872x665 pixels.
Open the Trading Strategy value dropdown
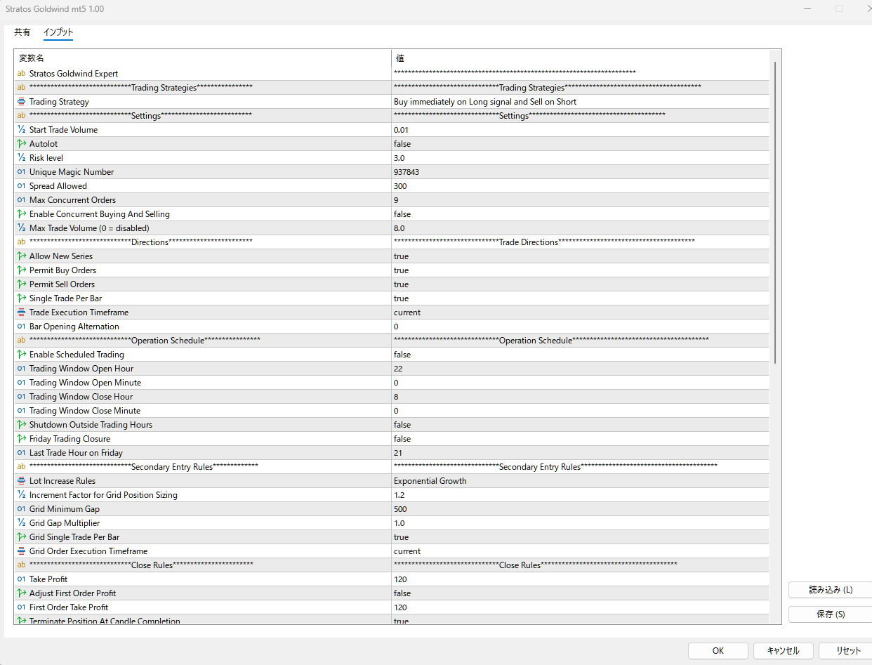click(484, 102)
